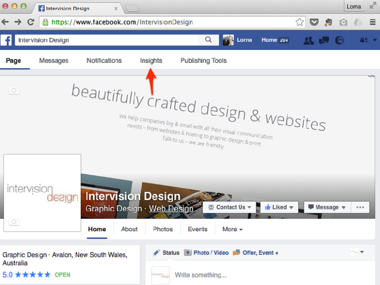Screen dimensions: 380x285
Task: Bookmark the page with the star icon
Action: (299, 22)
